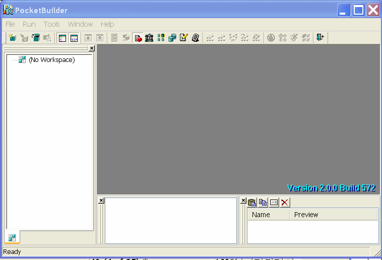Click the greyed Debug toolbar icon
The height and width of the screenshot is (260, 382).
(271, 38)
